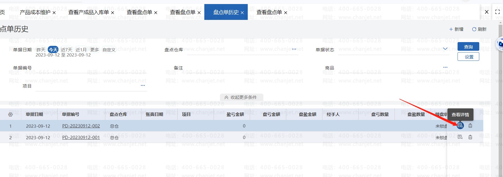Open table column settings gear

(10, 115)
